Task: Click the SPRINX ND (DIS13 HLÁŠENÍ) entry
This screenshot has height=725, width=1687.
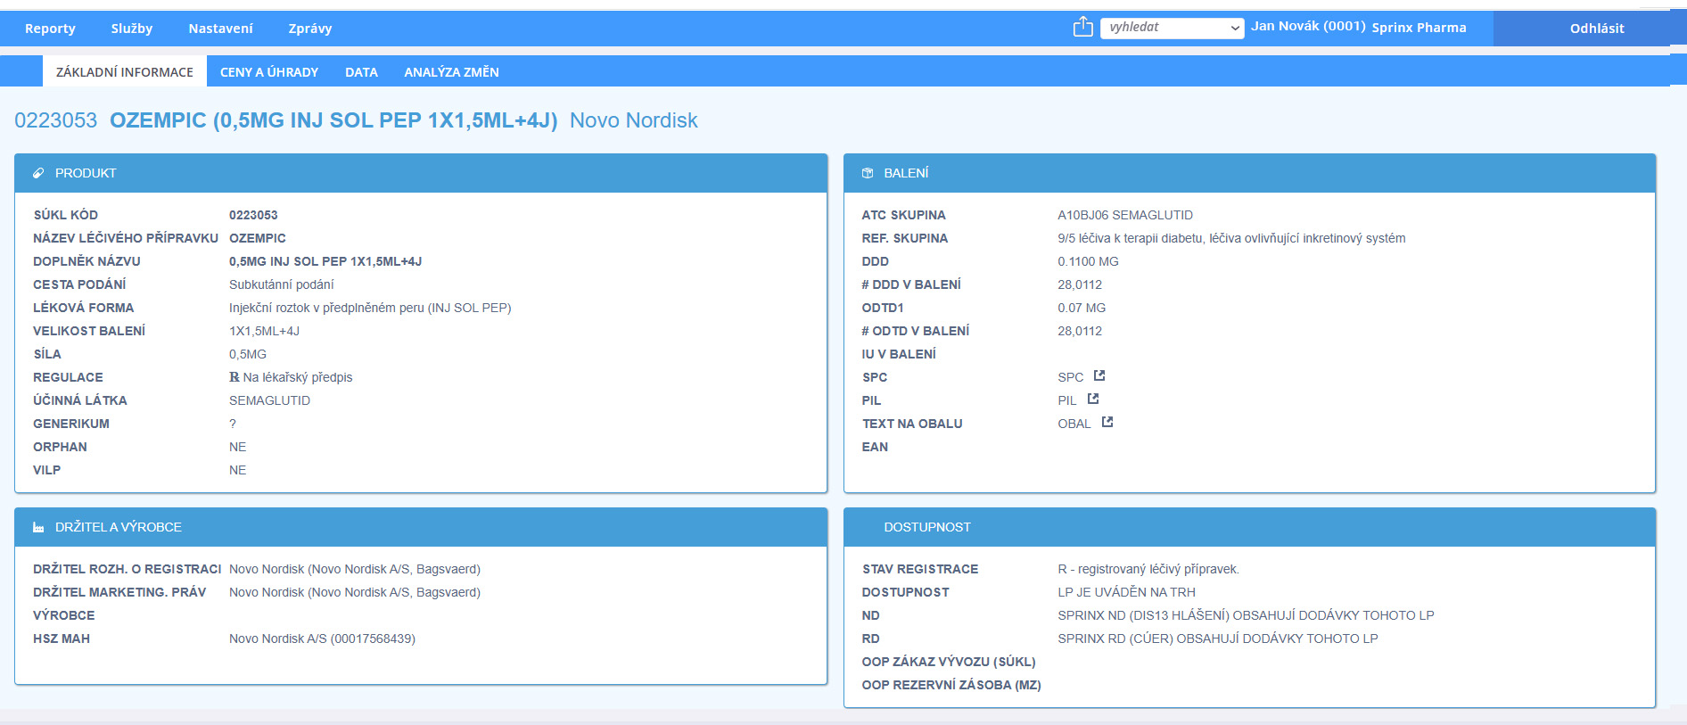Action: pyautogui.click(x=1246, y=615)
